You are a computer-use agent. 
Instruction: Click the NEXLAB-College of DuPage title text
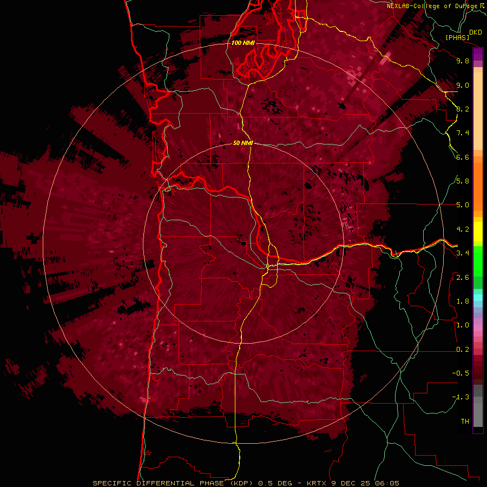[432, 6]
